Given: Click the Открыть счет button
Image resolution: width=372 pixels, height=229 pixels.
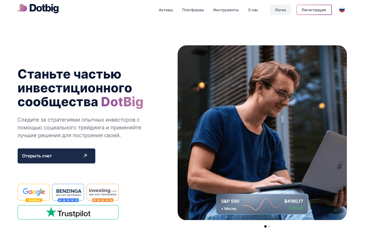Looking at the screenshot, I should point(56,156).
